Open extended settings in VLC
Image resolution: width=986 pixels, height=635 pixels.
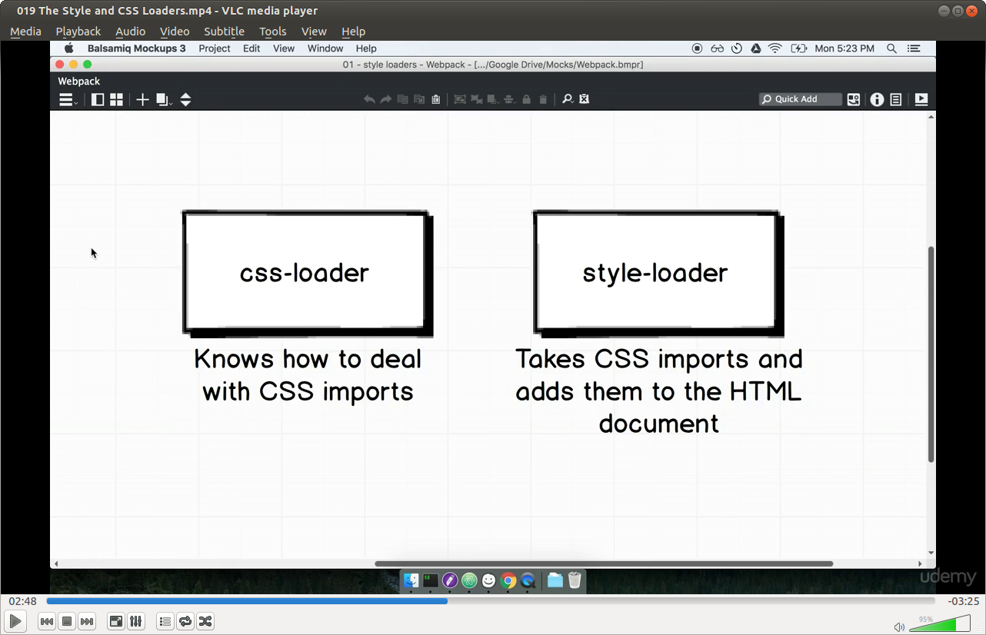click(135, 621)
